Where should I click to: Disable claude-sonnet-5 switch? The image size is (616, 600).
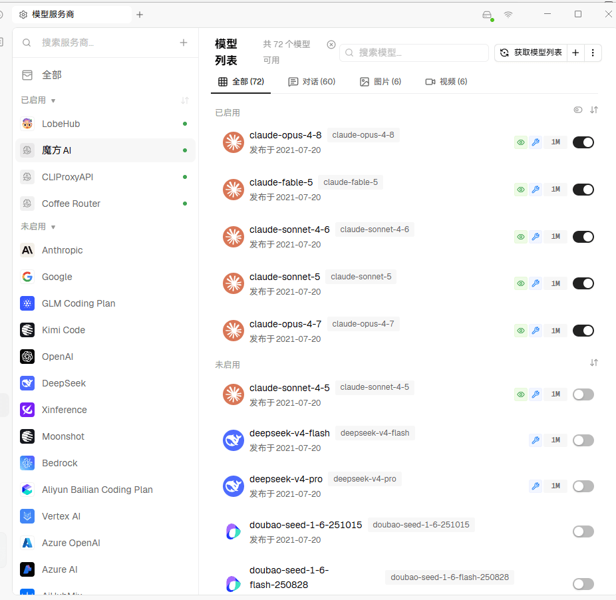click(x=583, y=283)
